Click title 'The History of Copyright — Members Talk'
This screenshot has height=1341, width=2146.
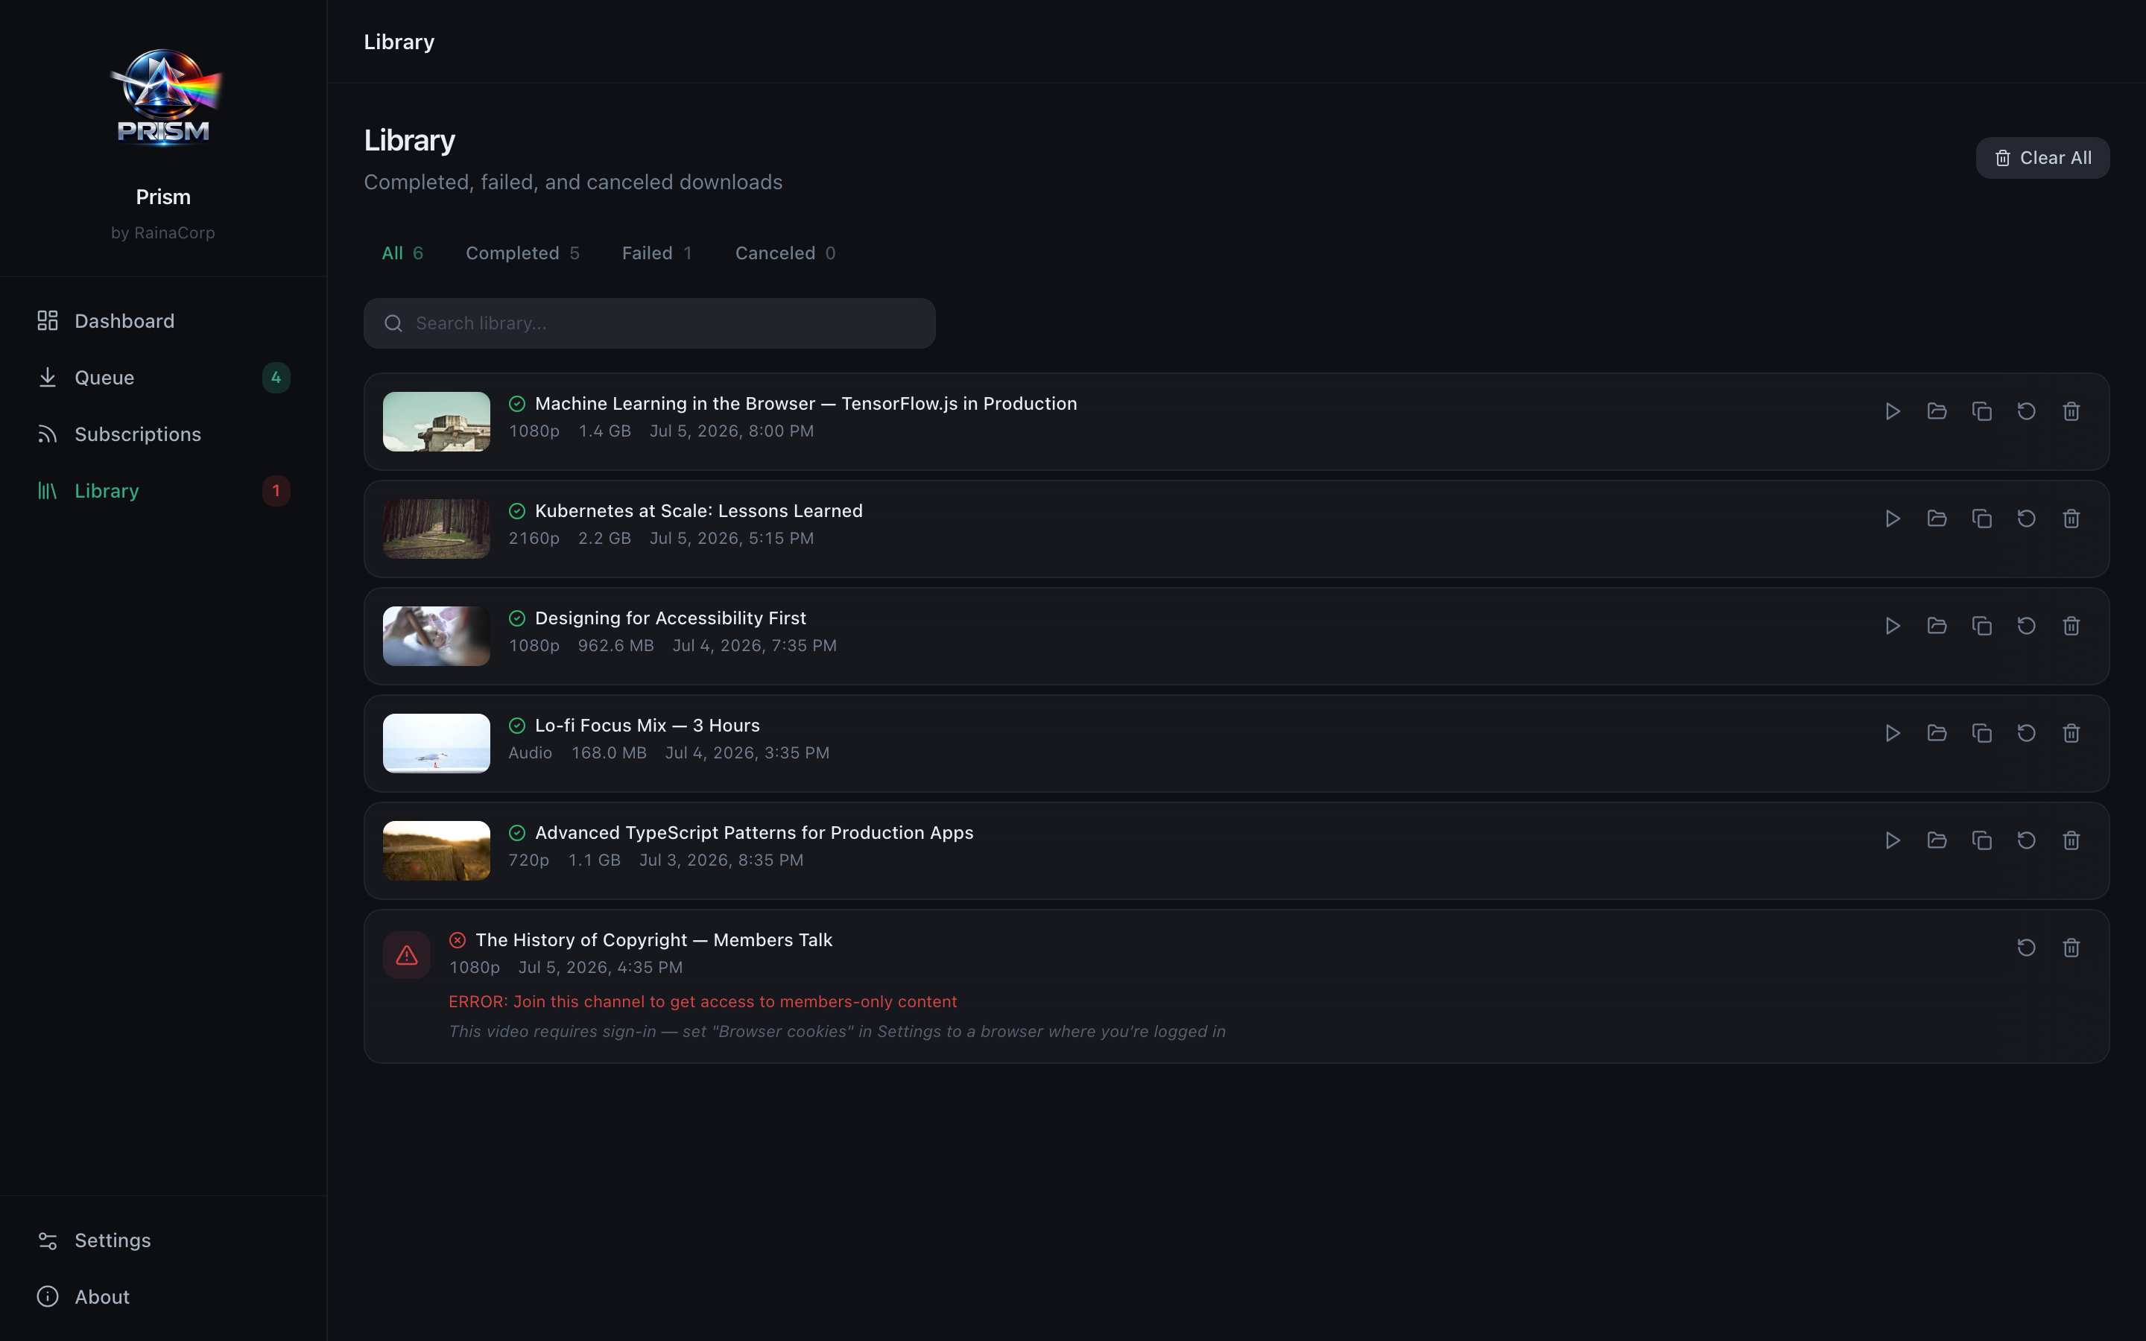pos(653,940)
